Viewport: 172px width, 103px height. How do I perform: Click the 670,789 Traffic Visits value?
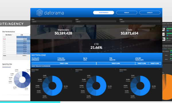138,58
